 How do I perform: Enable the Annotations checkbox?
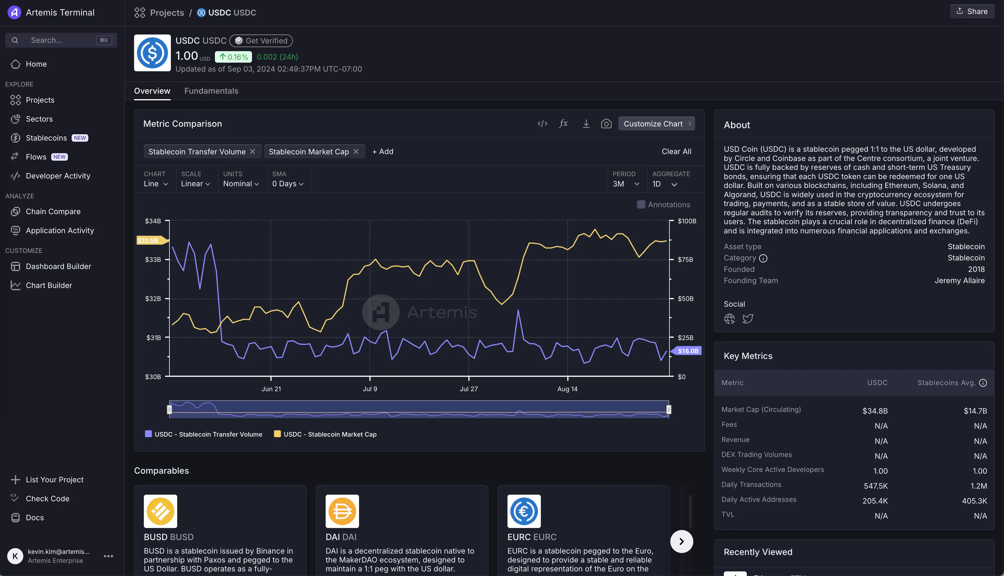click(x=641, y=205)
